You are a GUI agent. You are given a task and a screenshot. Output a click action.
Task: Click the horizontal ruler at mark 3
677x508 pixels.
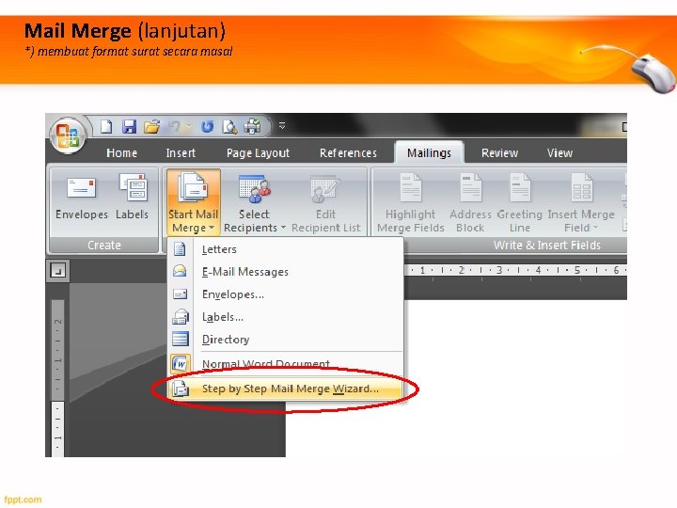(499, 270)
